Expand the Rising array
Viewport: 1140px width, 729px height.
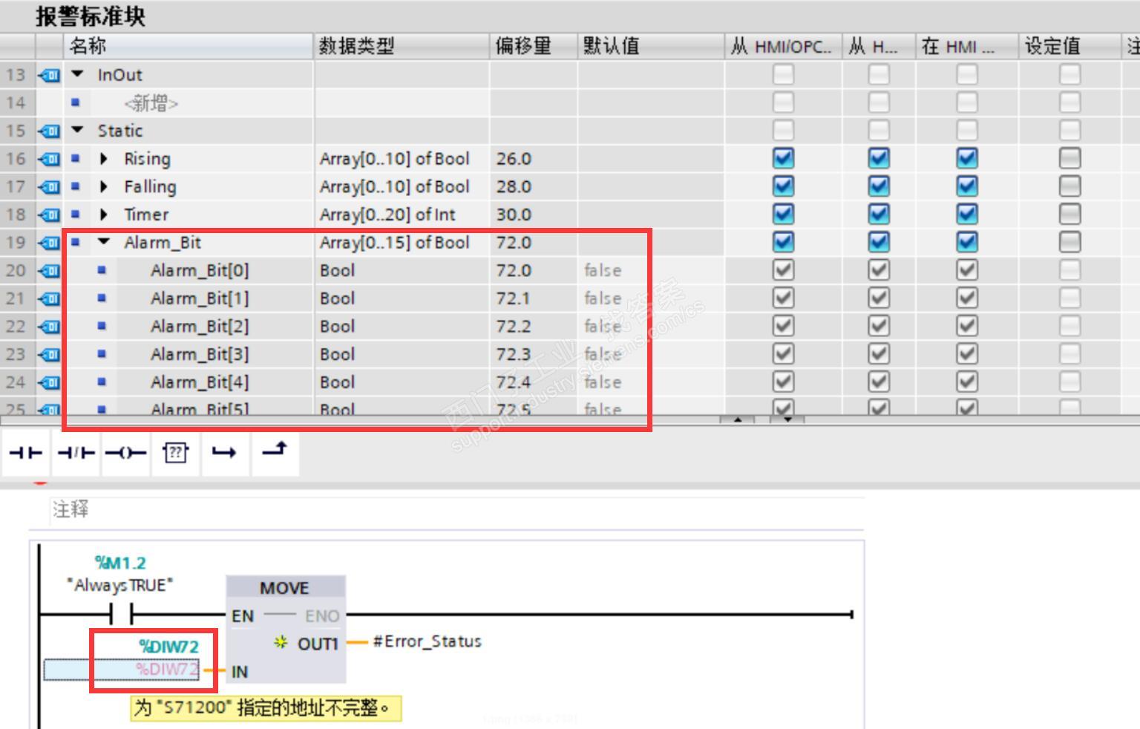(104, 159)
